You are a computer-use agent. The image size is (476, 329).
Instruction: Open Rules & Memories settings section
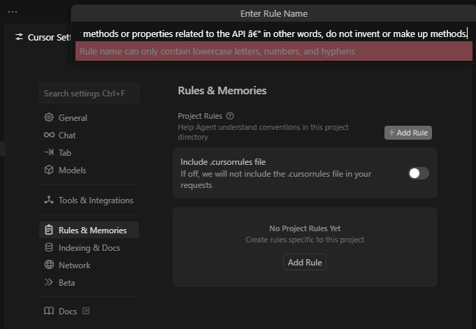pos(89,230)
